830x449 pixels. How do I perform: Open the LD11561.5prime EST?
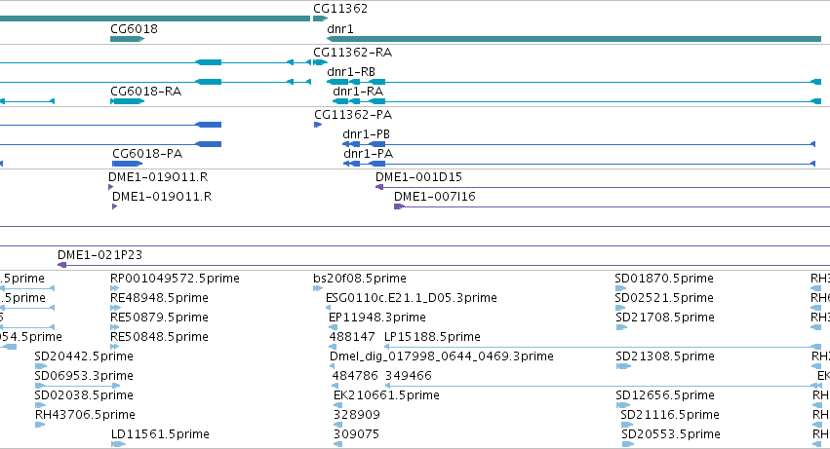[x=118, y=444]
